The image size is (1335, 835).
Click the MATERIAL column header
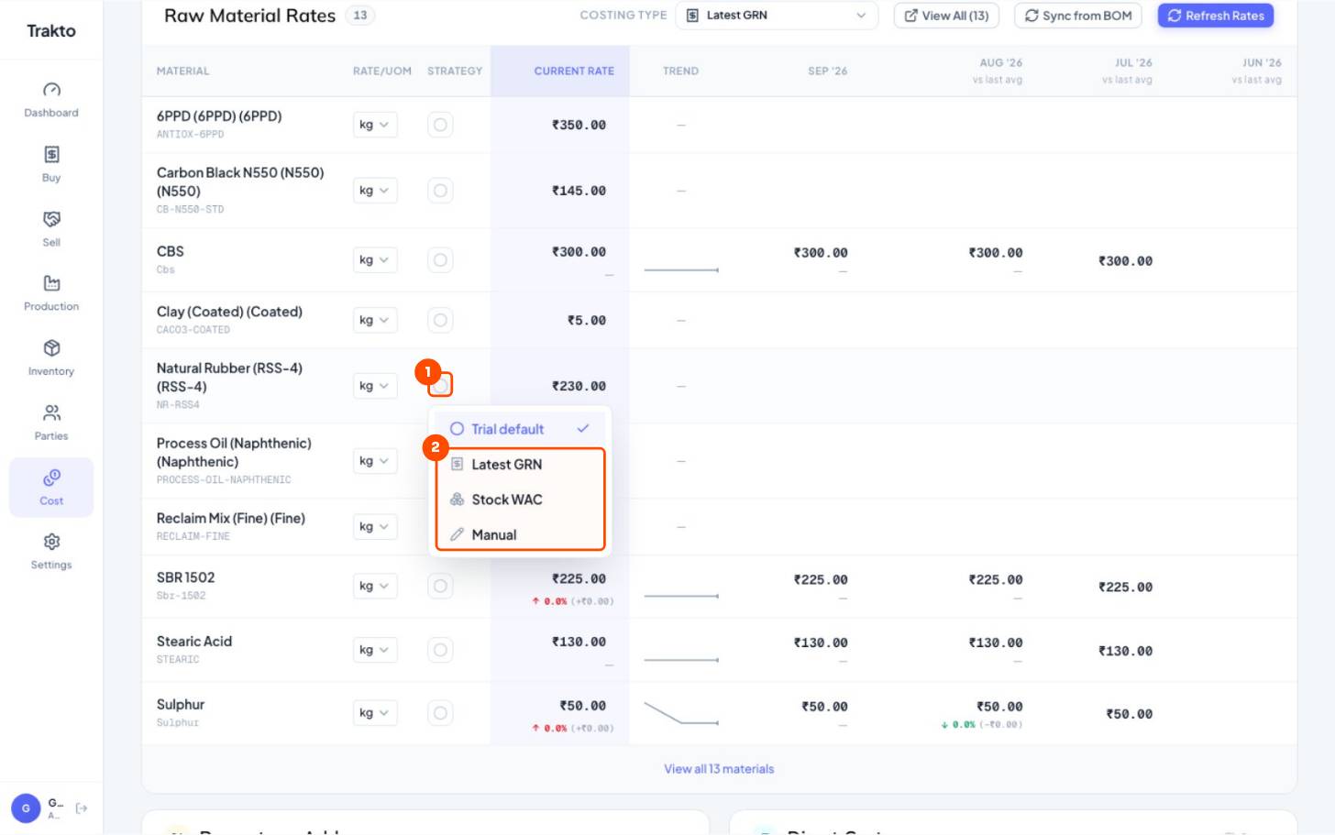[182, 71]
